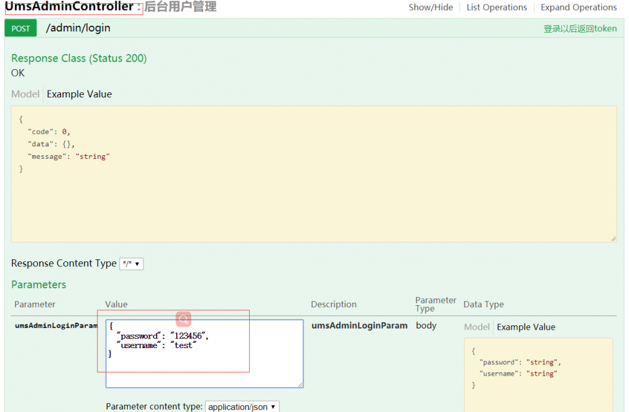Click the resize grip of the response example box
This screenshot has height=412, width=629.
(614, 237)
